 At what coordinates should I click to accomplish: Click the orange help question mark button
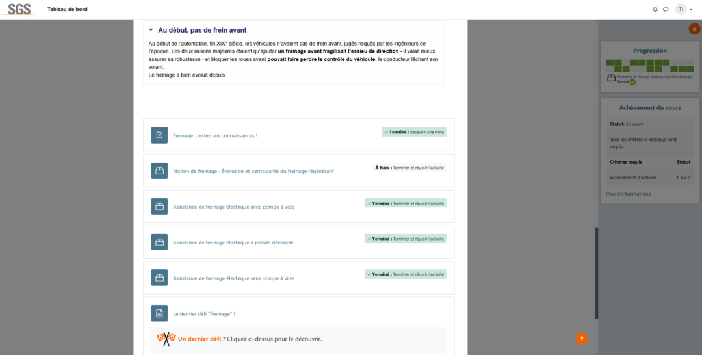581,338
